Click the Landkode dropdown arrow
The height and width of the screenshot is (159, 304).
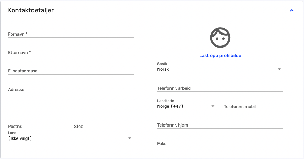point(213,106)
